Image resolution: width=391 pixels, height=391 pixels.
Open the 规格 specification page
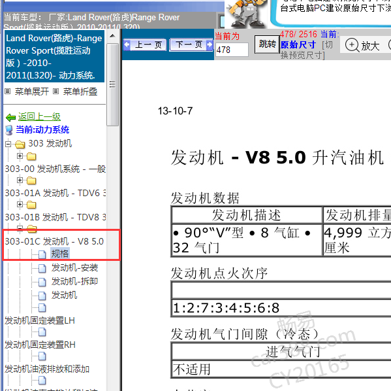click(x=60, y=254)
